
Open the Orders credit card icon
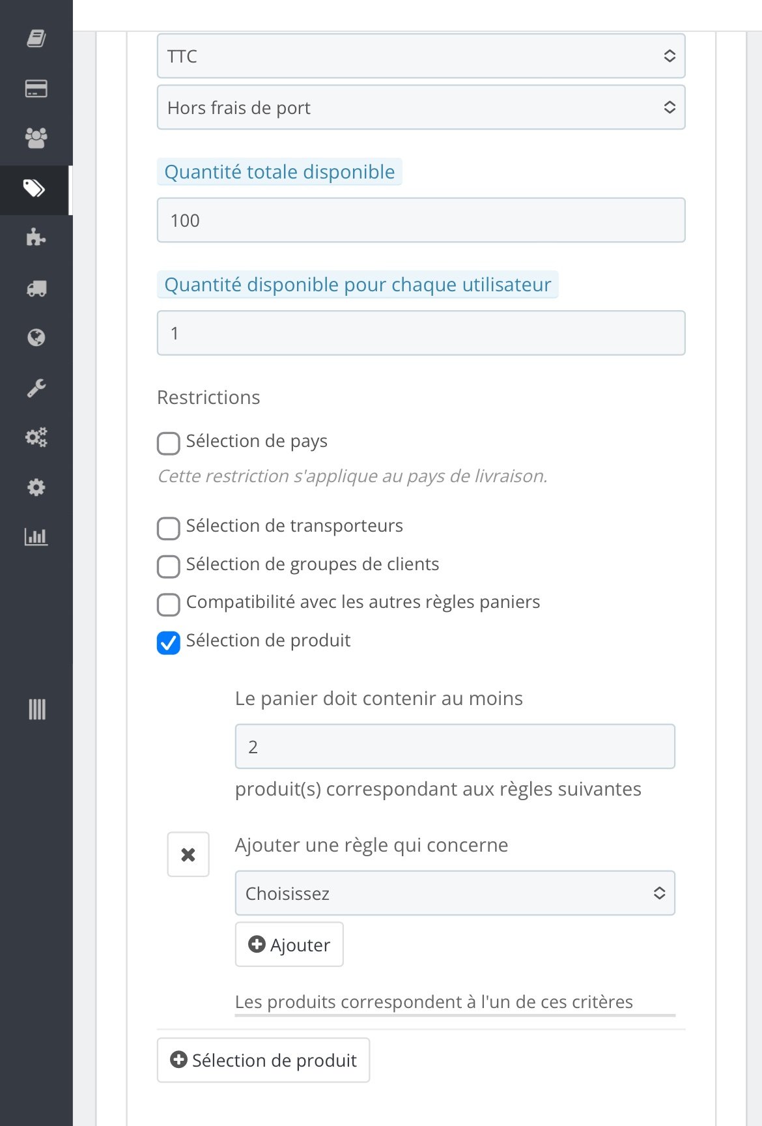click(x=36, y=89)
